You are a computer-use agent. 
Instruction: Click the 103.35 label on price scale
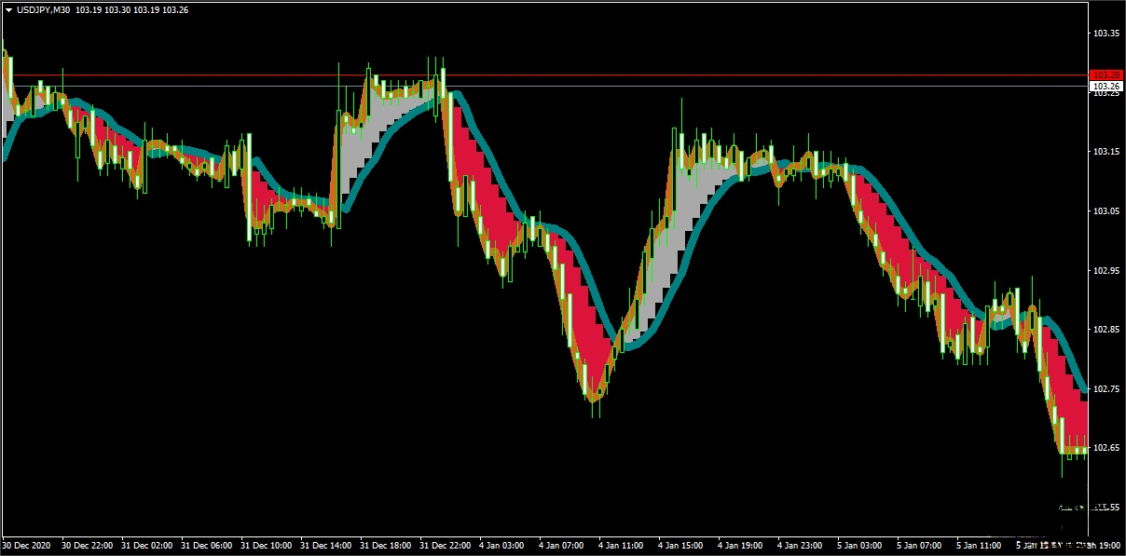1106,33
